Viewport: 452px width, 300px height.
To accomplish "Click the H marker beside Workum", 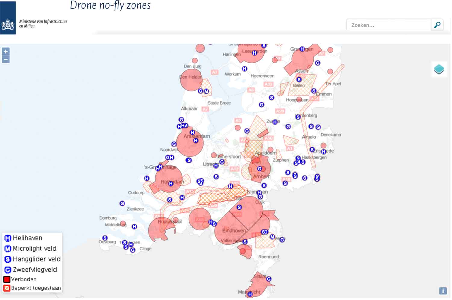I will click(245, 69).
